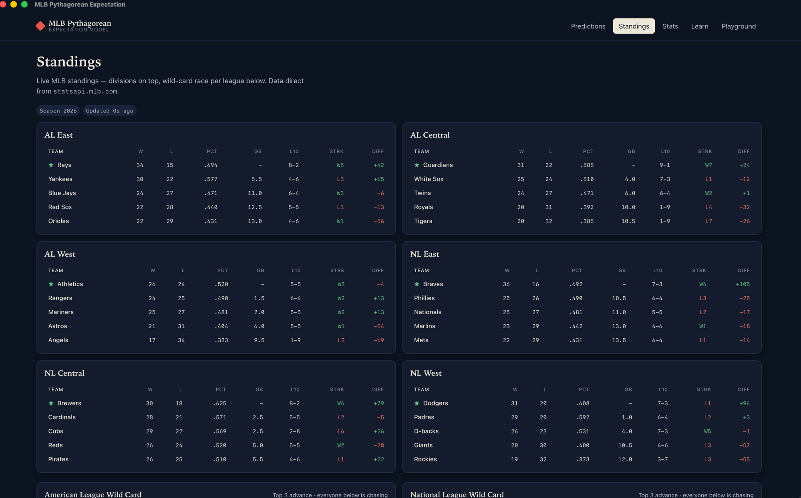Select the Rangers team name
The width and height of the screenshot is (801, 498).
click(x=60, y=298)
